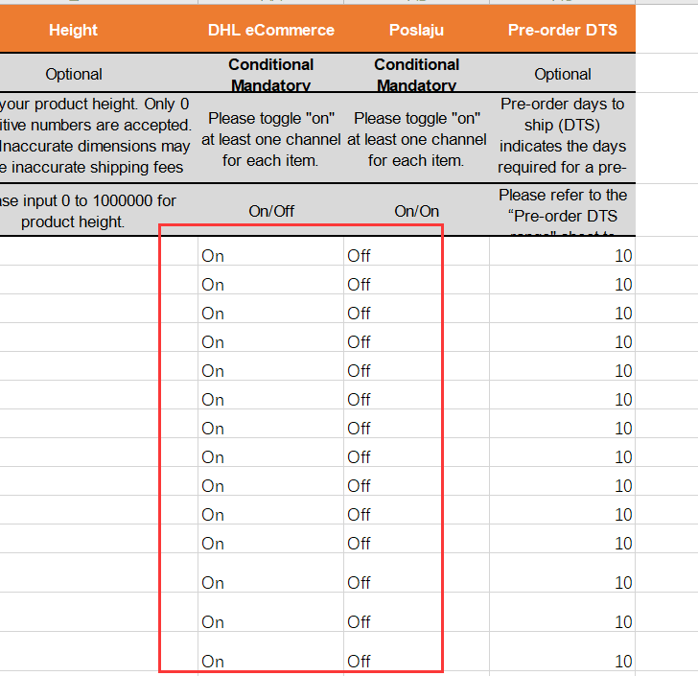This screenshot has width=698, height=676.
Task: Click Conditional Mandatory under DHL eCommerce
Action: point(270,74)
